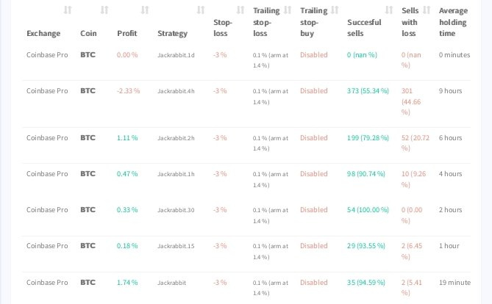Sort table by Coin column arrows
Screen dimensions: 492x304
[x=104, y=10]
